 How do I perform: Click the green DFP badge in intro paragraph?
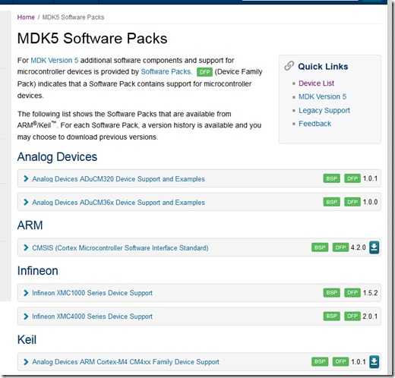(204, 72)
